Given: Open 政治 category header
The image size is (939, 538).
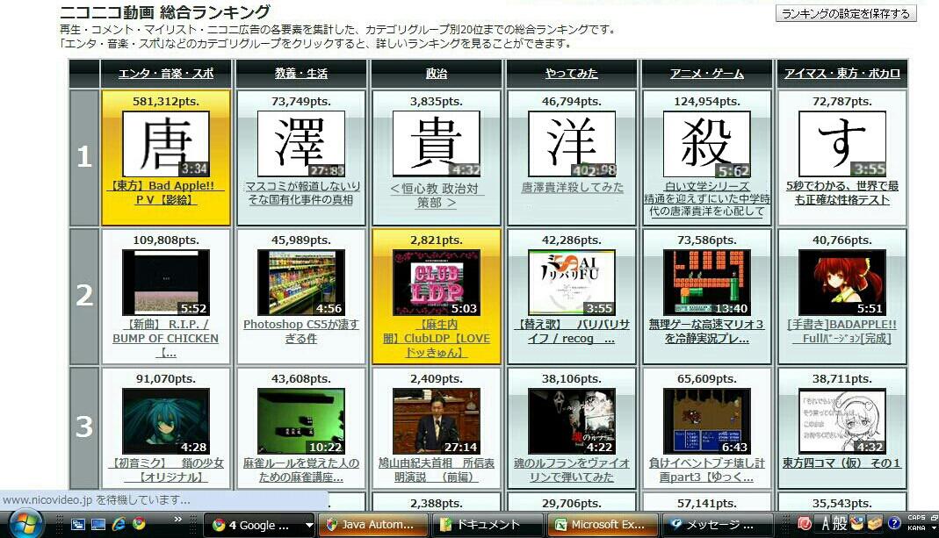Looking at the screenshot, I should 437,74.
